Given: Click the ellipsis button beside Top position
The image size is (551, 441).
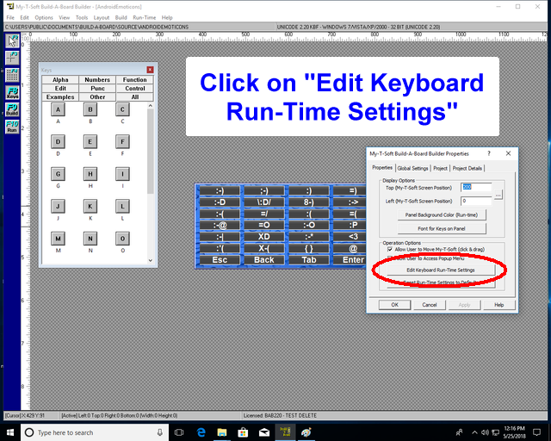Looking at the screenshot, I should tap(498, 192).
